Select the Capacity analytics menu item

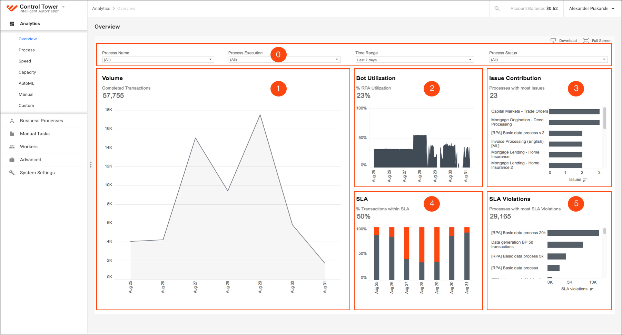click(x=27, y=72)
